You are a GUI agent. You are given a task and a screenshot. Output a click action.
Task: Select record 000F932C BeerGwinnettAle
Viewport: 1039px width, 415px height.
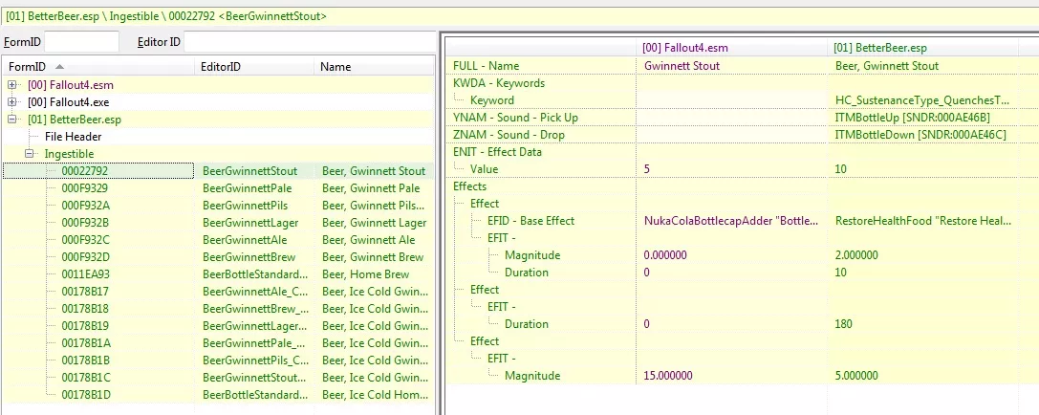(x=219, y=240)
